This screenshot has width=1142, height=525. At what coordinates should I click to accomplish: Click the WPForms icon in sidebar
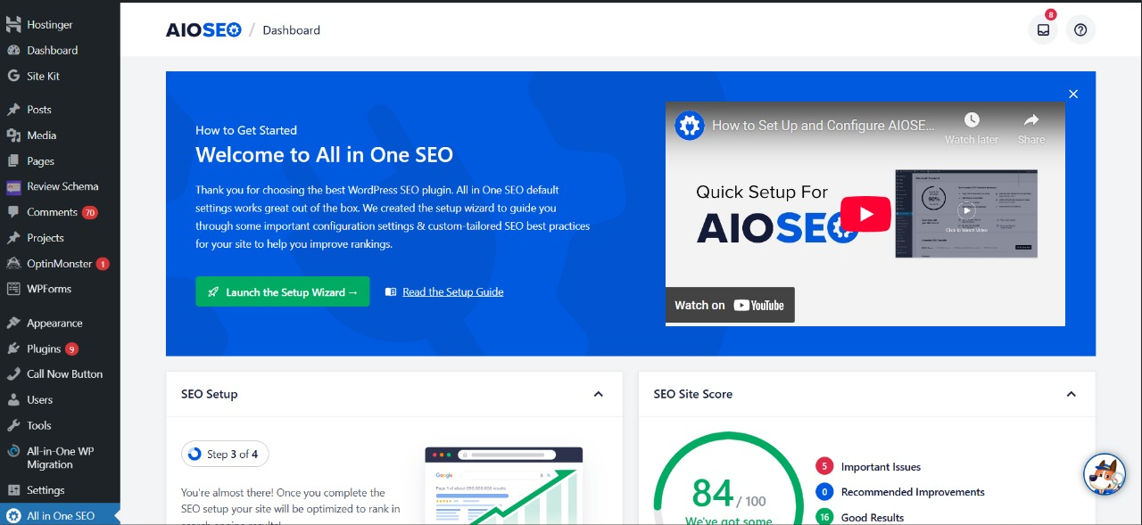(x=13, y=289)
